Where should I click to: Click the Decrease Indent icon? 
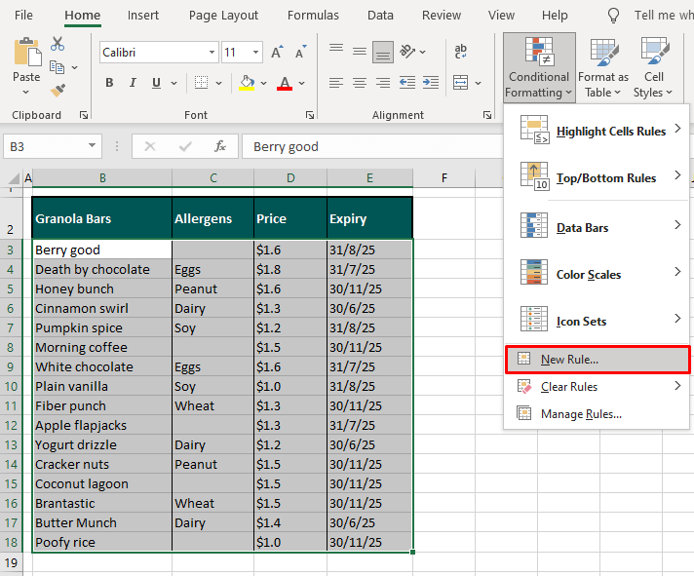pyautogui.click(x=407, y=83)
